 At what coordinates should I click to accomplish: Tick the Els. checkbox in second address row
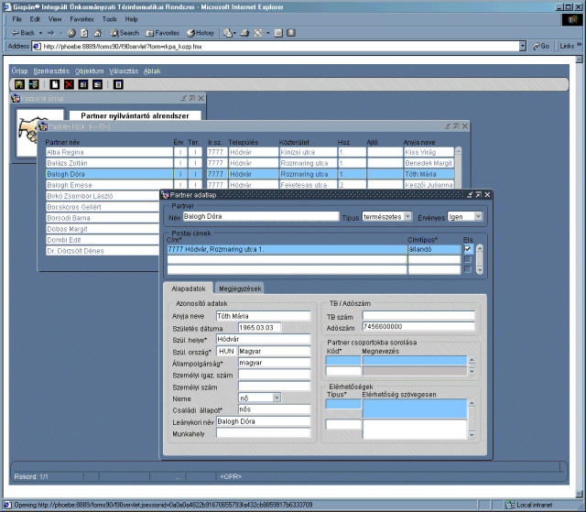[x=467, y=259]
